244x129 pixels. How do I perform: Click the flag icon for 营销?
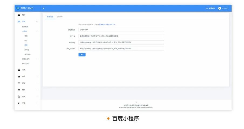click(19, 90)
